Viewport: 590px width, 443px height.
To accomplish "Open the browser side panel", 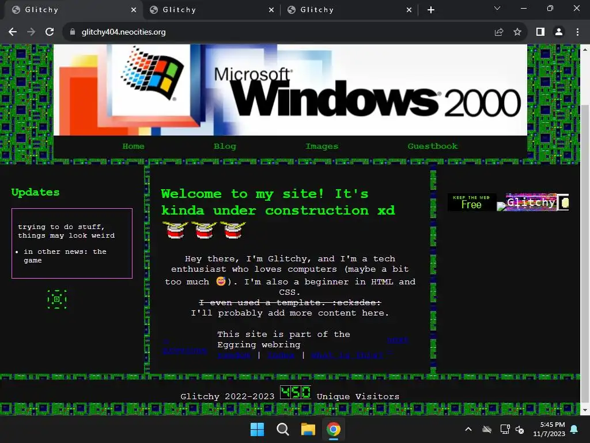I will (540, 32).
